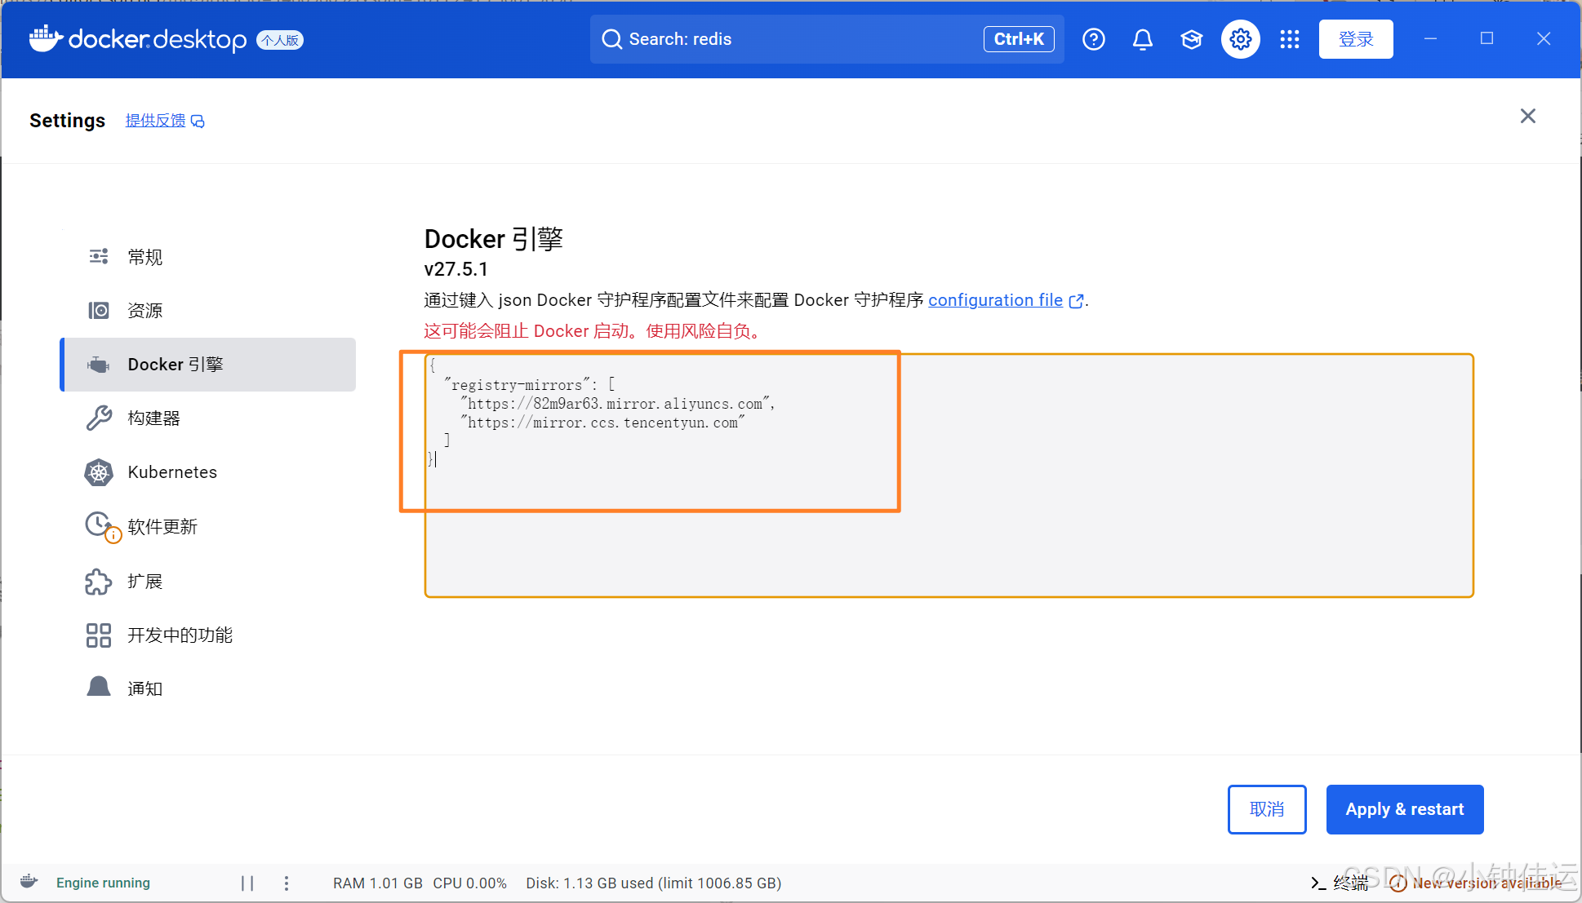Click the search magnifier icon
Viewport: 1582px width, 903px height.
tap(611, 39)
